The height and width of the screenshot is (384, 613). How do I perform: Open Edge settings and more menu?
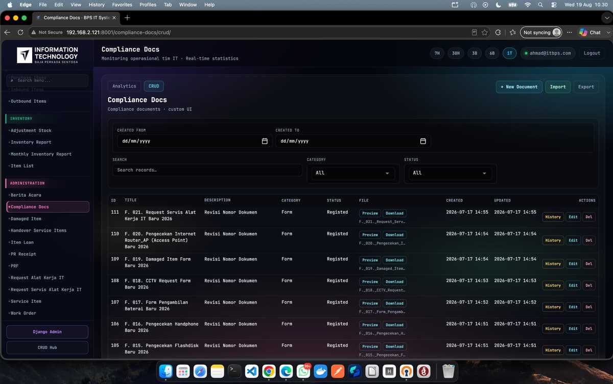[x=569, y=32]
